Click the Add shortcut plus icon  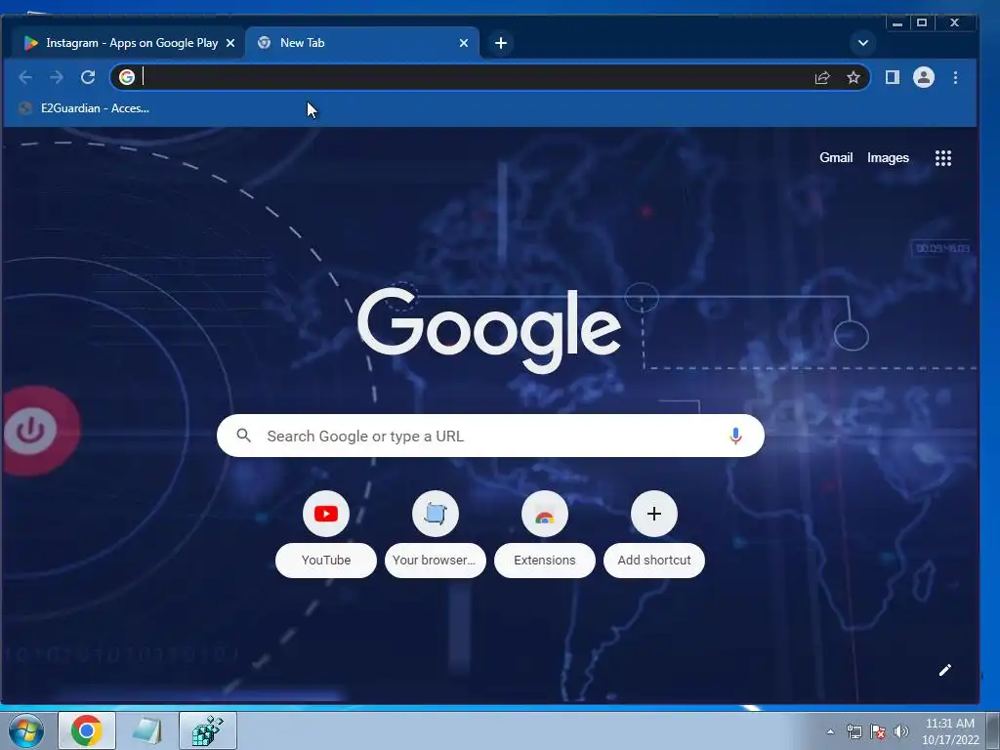pyautogui.click(x=653, y=514)
